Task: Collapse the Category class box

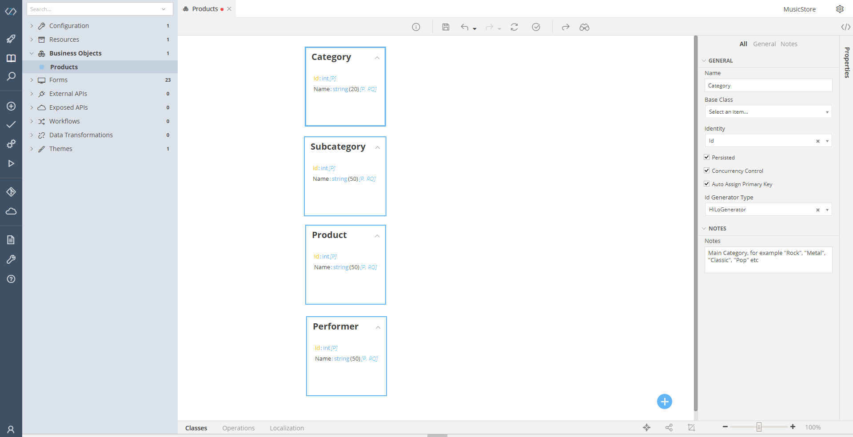Action: tap(377, 58)
